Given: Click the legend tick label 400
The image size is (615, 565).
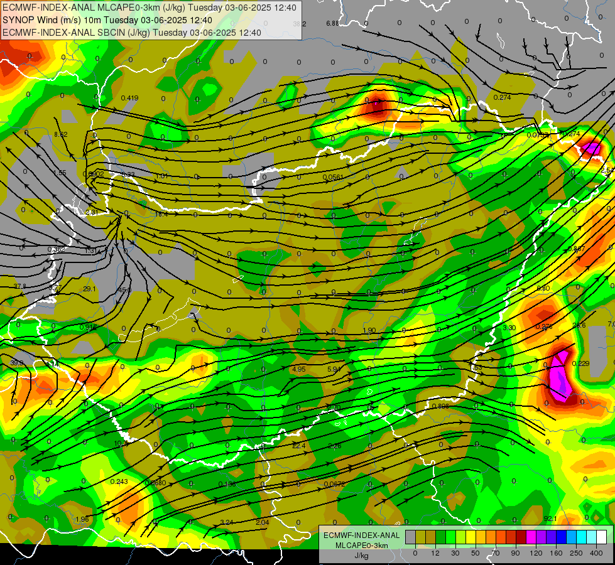Looking at the screenshot, I should click(x=596, y=553).
